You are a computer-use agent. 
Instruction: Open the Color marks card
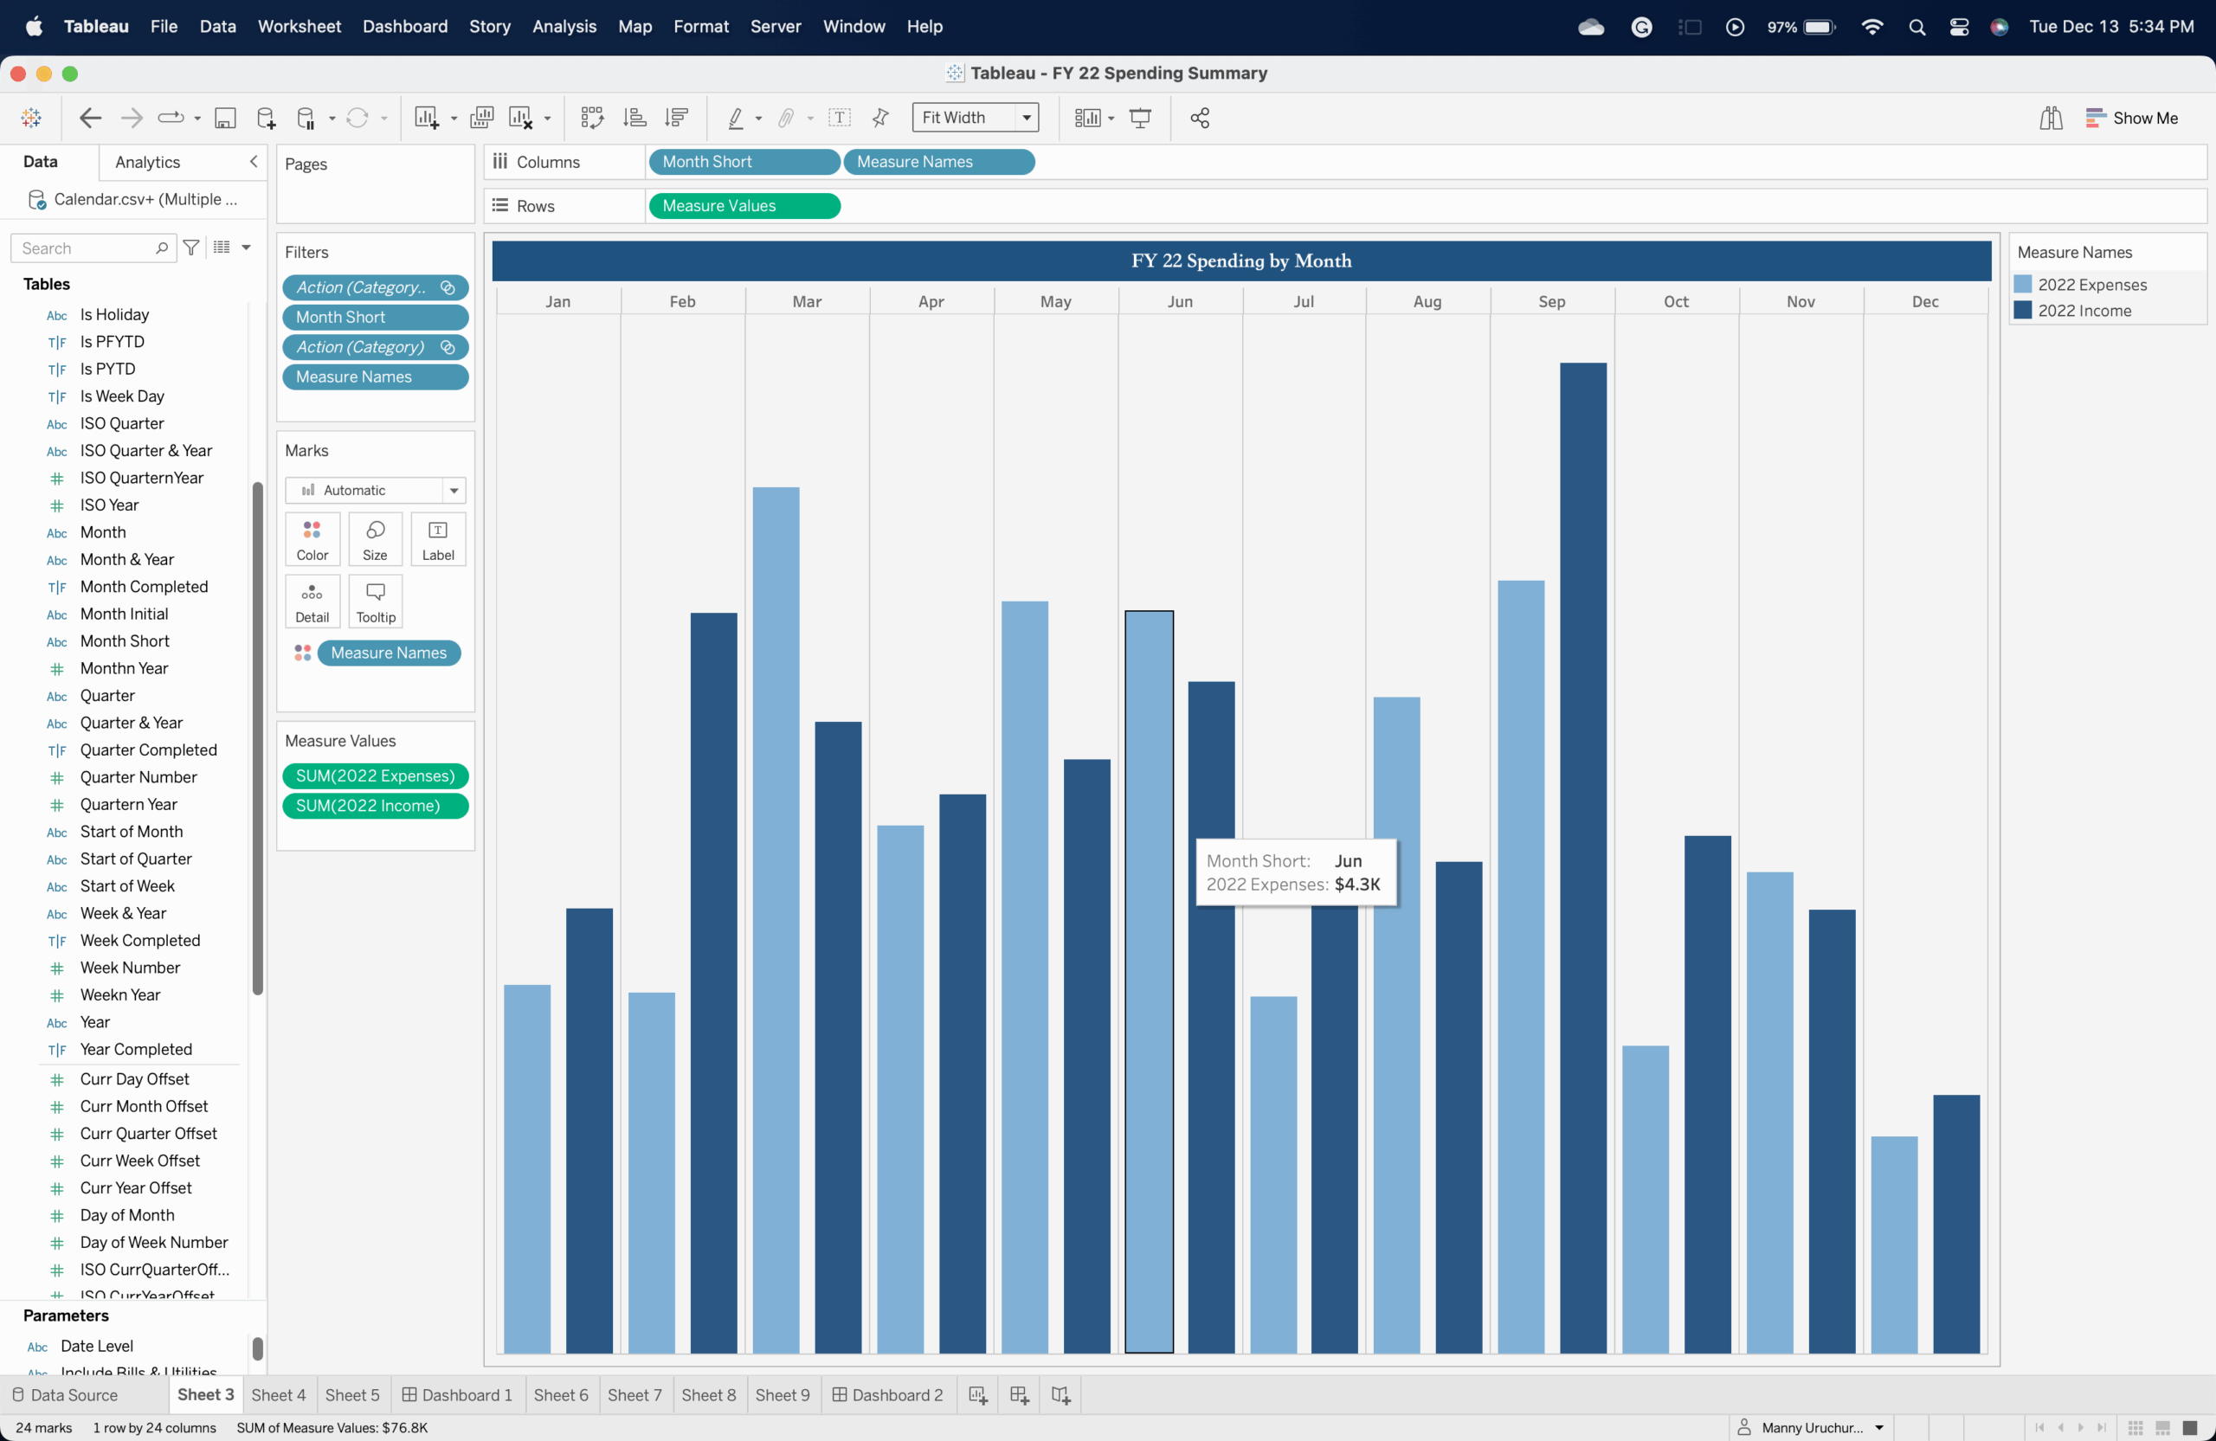tap(312, 539)
